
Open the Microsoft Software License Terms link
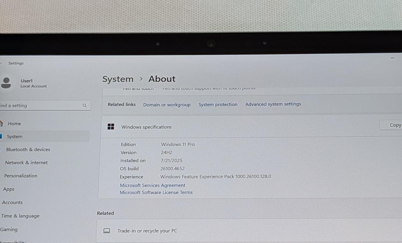[156, 192]
